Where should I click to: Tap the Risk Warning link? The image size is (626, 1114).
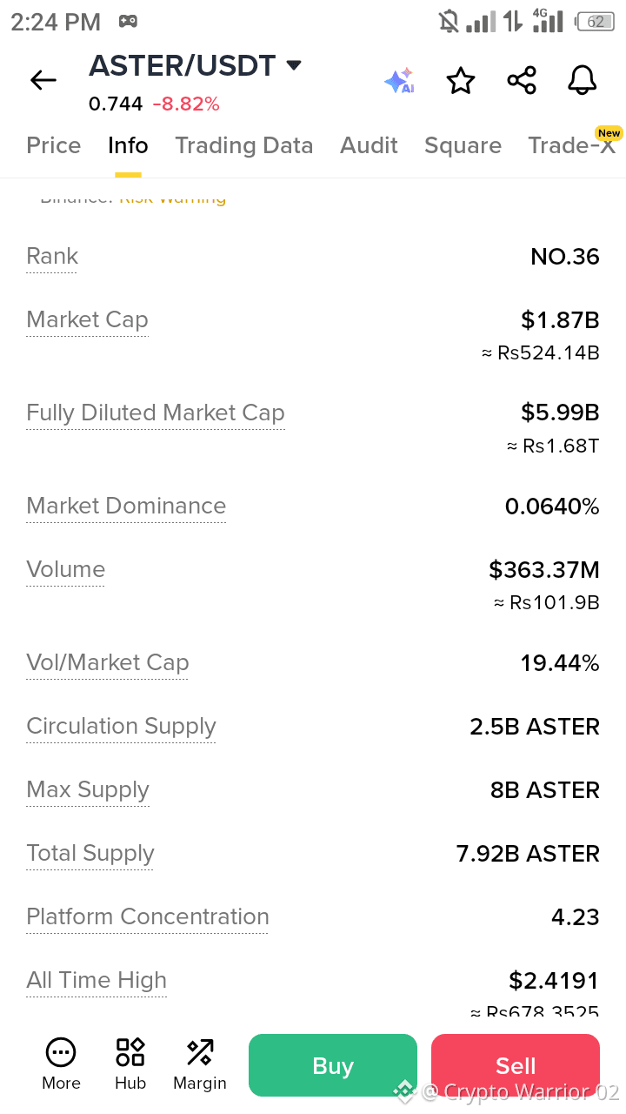click(x=172, y=198)
